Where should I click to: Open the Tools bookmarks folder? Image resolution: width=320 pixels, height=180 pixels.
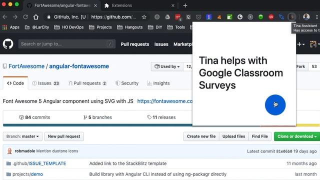[x=176, y=27]
